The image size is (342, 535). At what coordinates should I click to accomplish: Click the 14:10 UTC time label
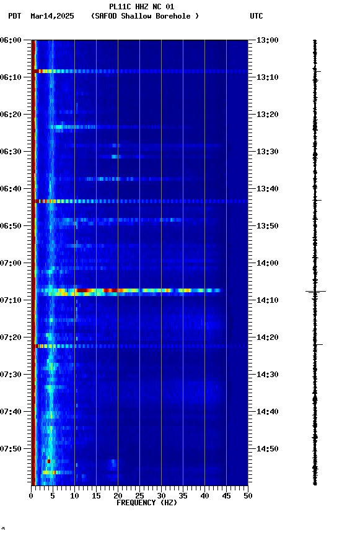click(x=268, y=300)
